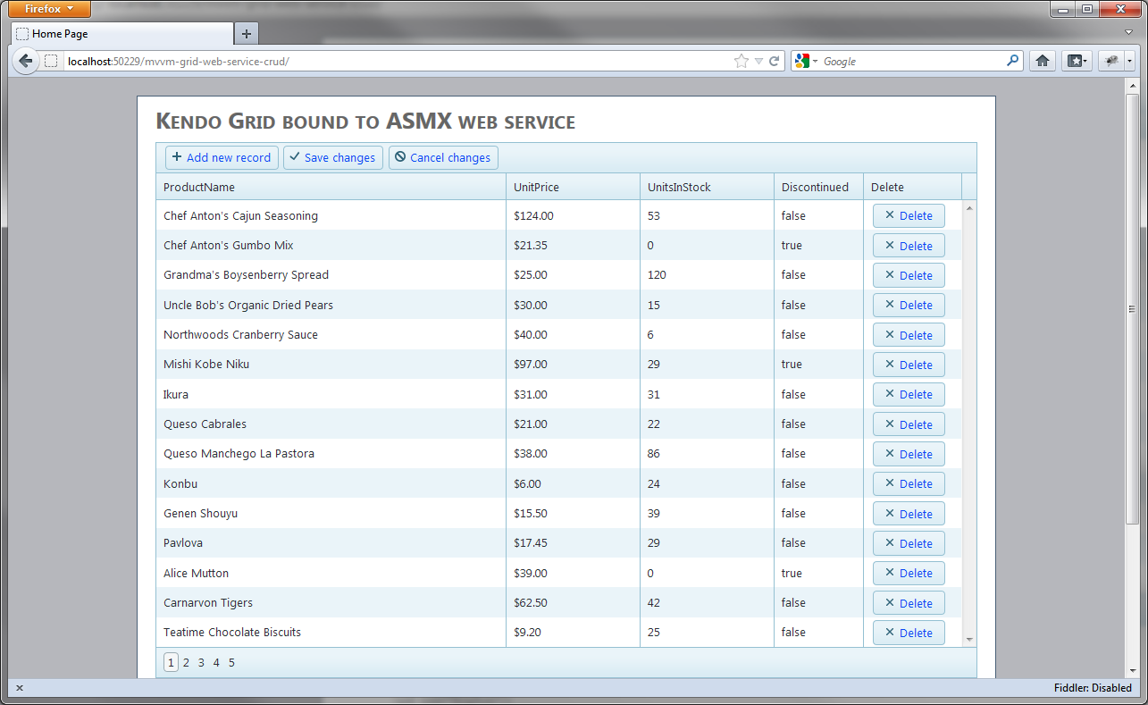Open the Firebug bug icon
Image resolution: width=1148 pixels, height=705 pixels.
pos(1111,61)
